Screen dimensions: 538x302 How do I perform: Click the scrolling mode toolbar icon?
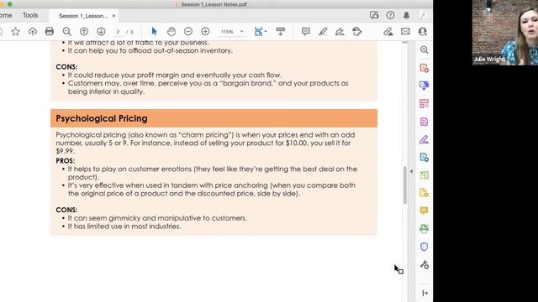(280, 32)
